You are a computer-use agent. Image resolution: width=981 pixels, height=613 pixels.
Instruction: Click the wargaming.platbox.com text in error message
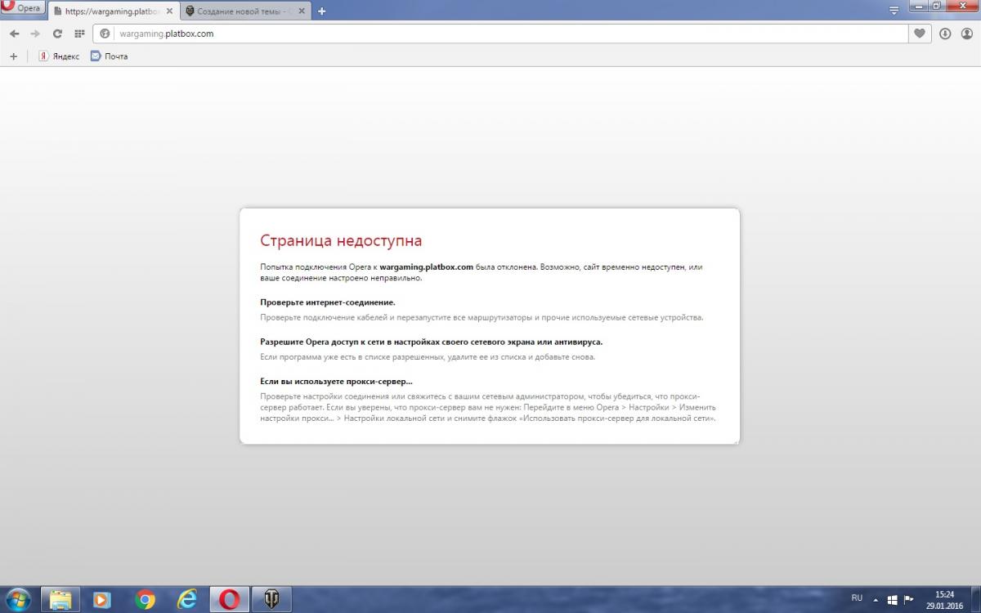(427, 267)
